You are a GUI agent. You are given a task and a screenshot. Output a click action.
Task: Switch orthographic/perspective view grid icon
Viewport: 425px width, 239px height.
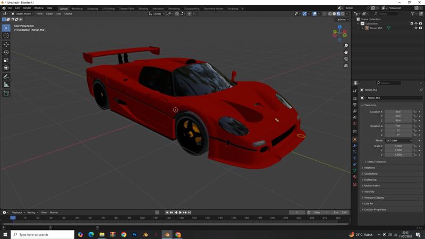click(x=346, y=65)
